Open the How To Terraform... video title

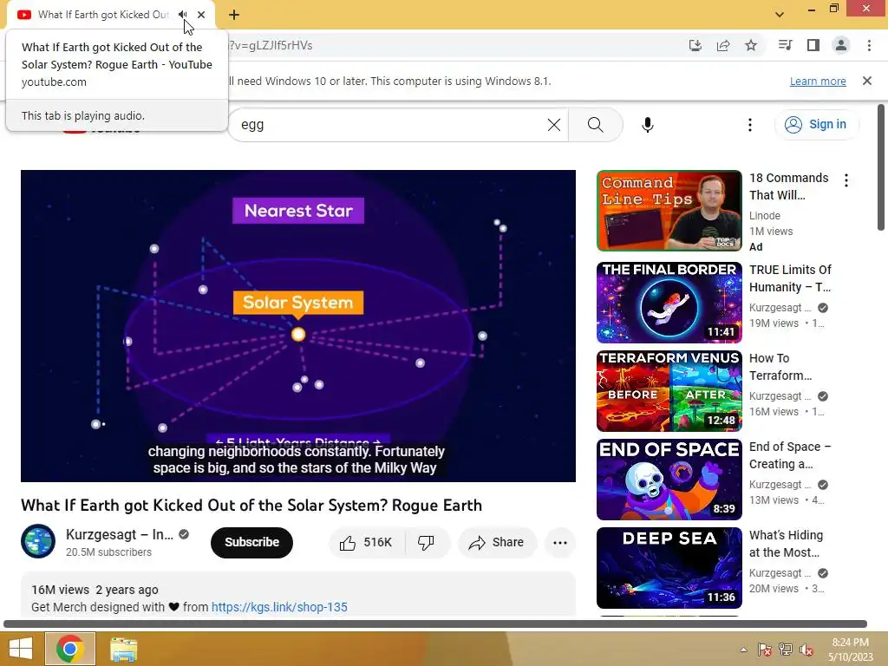(x=780, y=367)
